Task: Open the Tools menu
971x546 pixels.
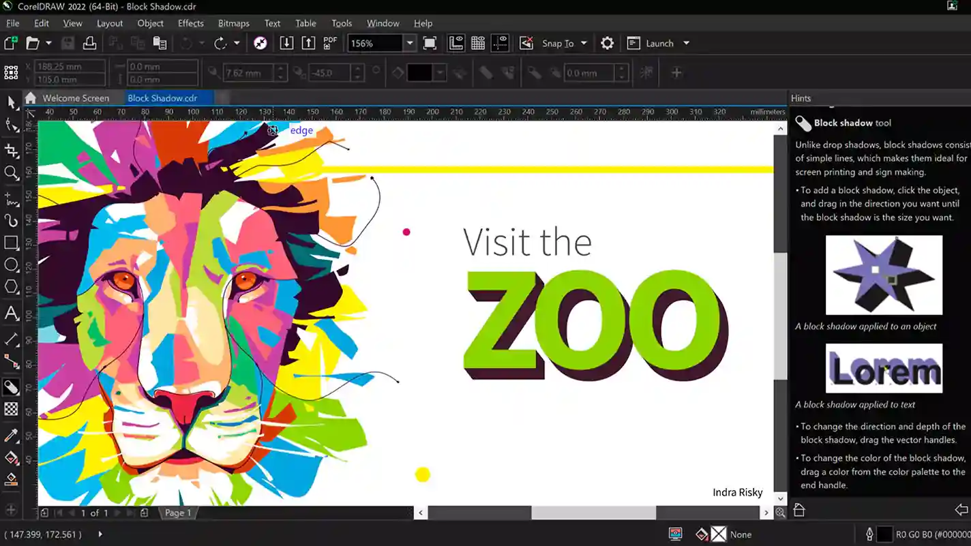Action: pos(342,23)
